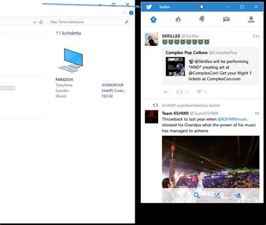Viewport: 266px width, 225px height.
Task: Collapse the Explorer ribbon chevron
Action: [125, 13]
